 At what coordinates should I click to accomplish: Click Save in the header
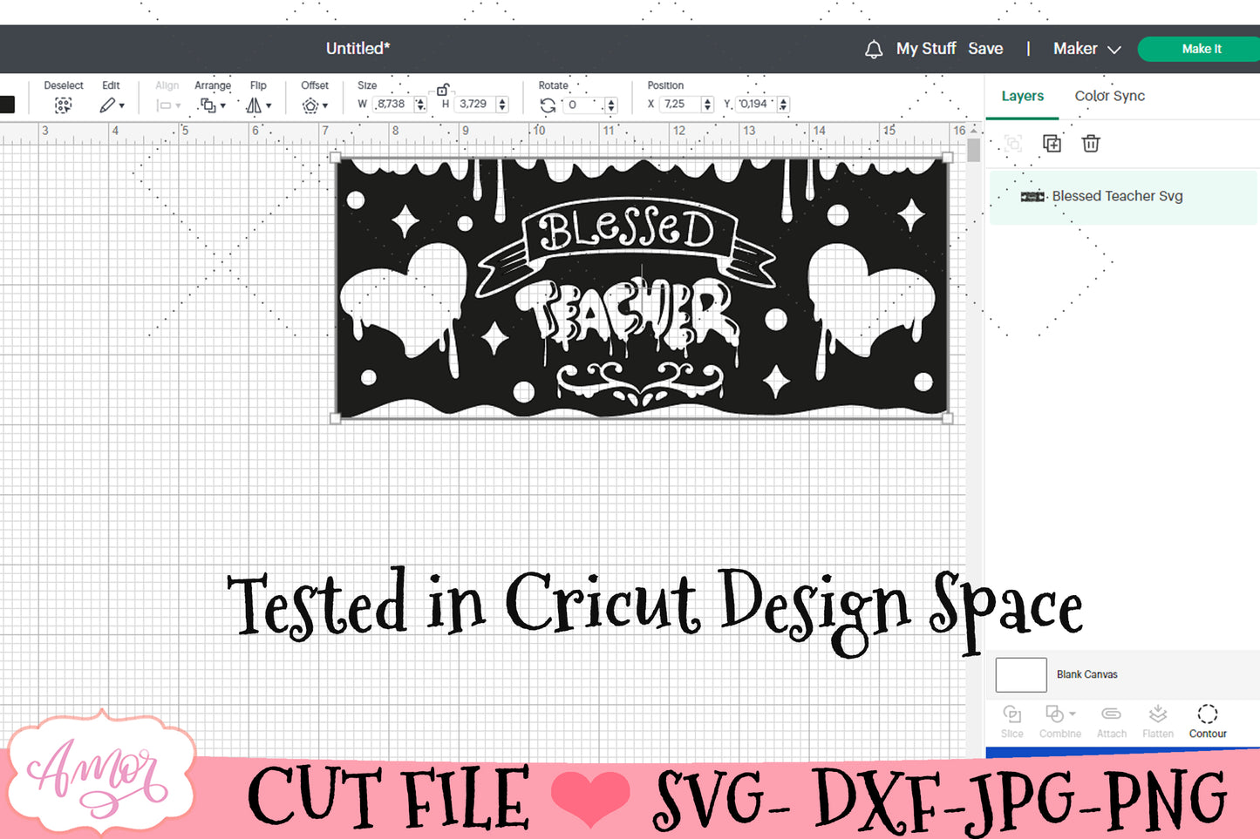pyautogui.click(x=985, y=49)
